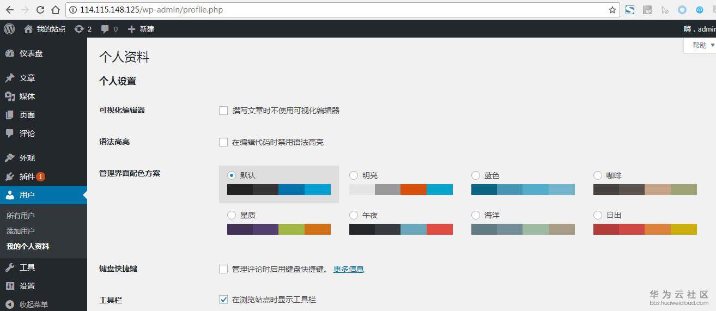The width and height of the screenshot is (716, 311).
Task: Follow the 更多信息 link
Action: tap(349, 269)
